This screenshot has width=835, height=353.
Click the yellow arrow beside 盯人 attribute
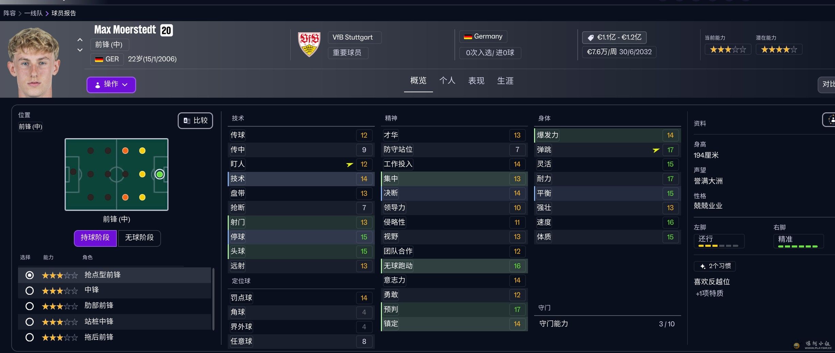349,164
